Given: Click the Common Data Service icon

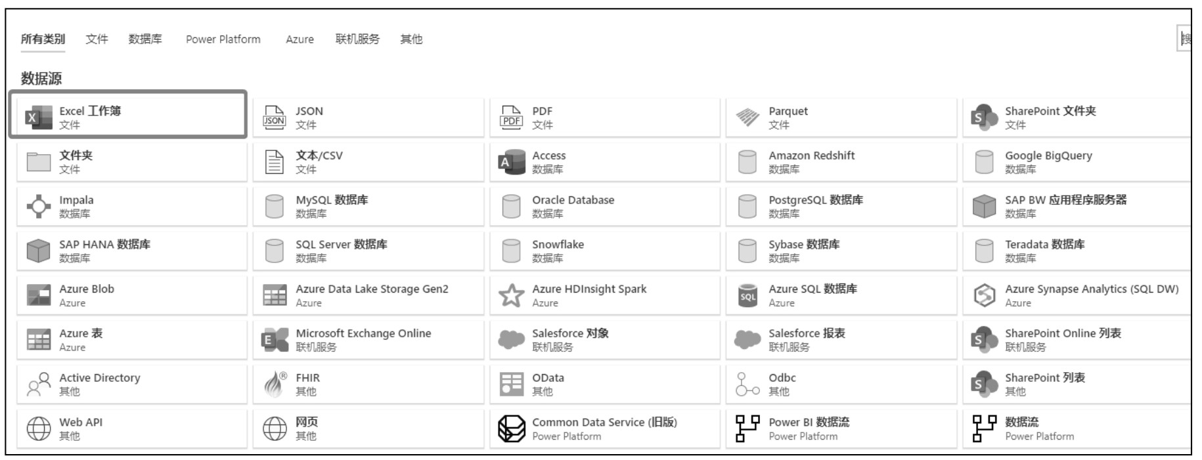Looking at the screenshot, I should pos(511,429).
